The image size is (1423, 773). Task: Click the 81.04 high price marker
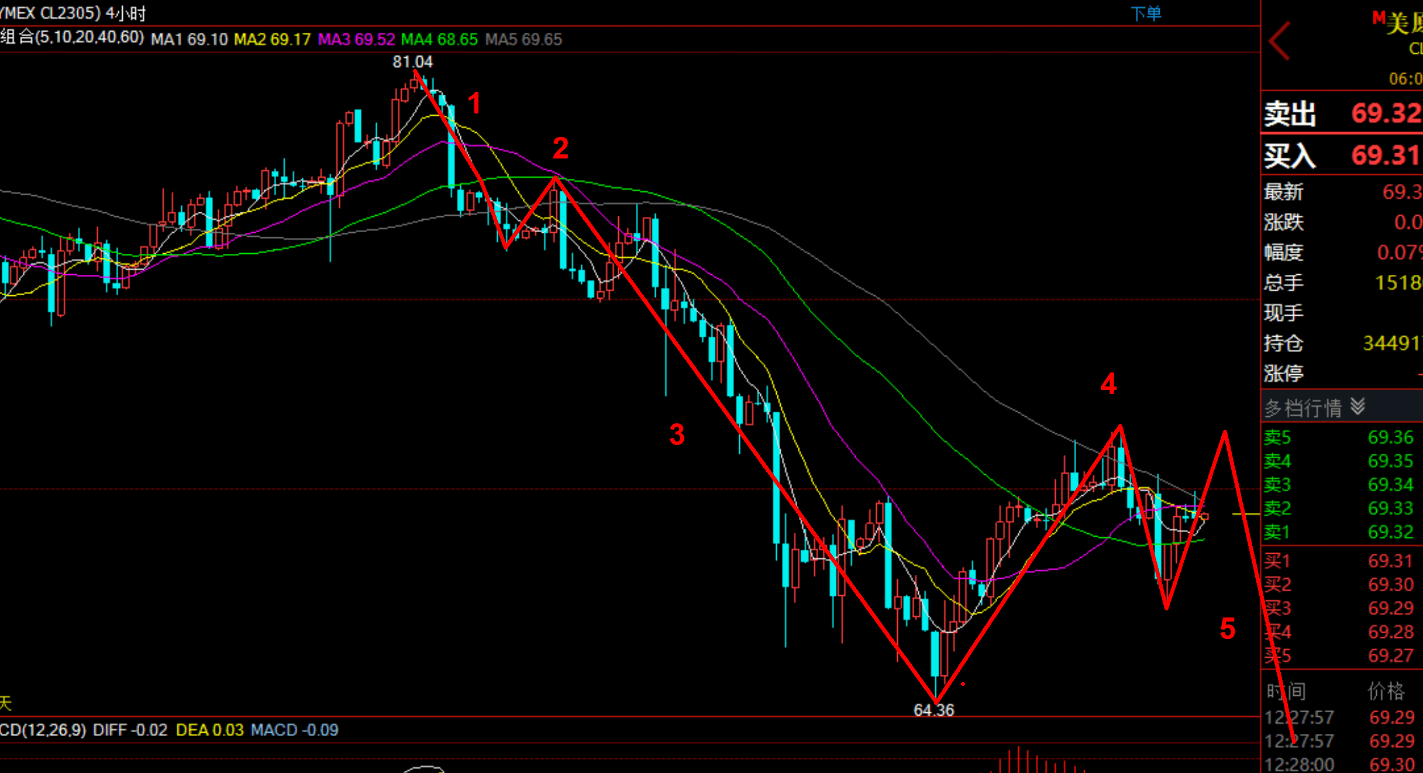click(412, 61)
